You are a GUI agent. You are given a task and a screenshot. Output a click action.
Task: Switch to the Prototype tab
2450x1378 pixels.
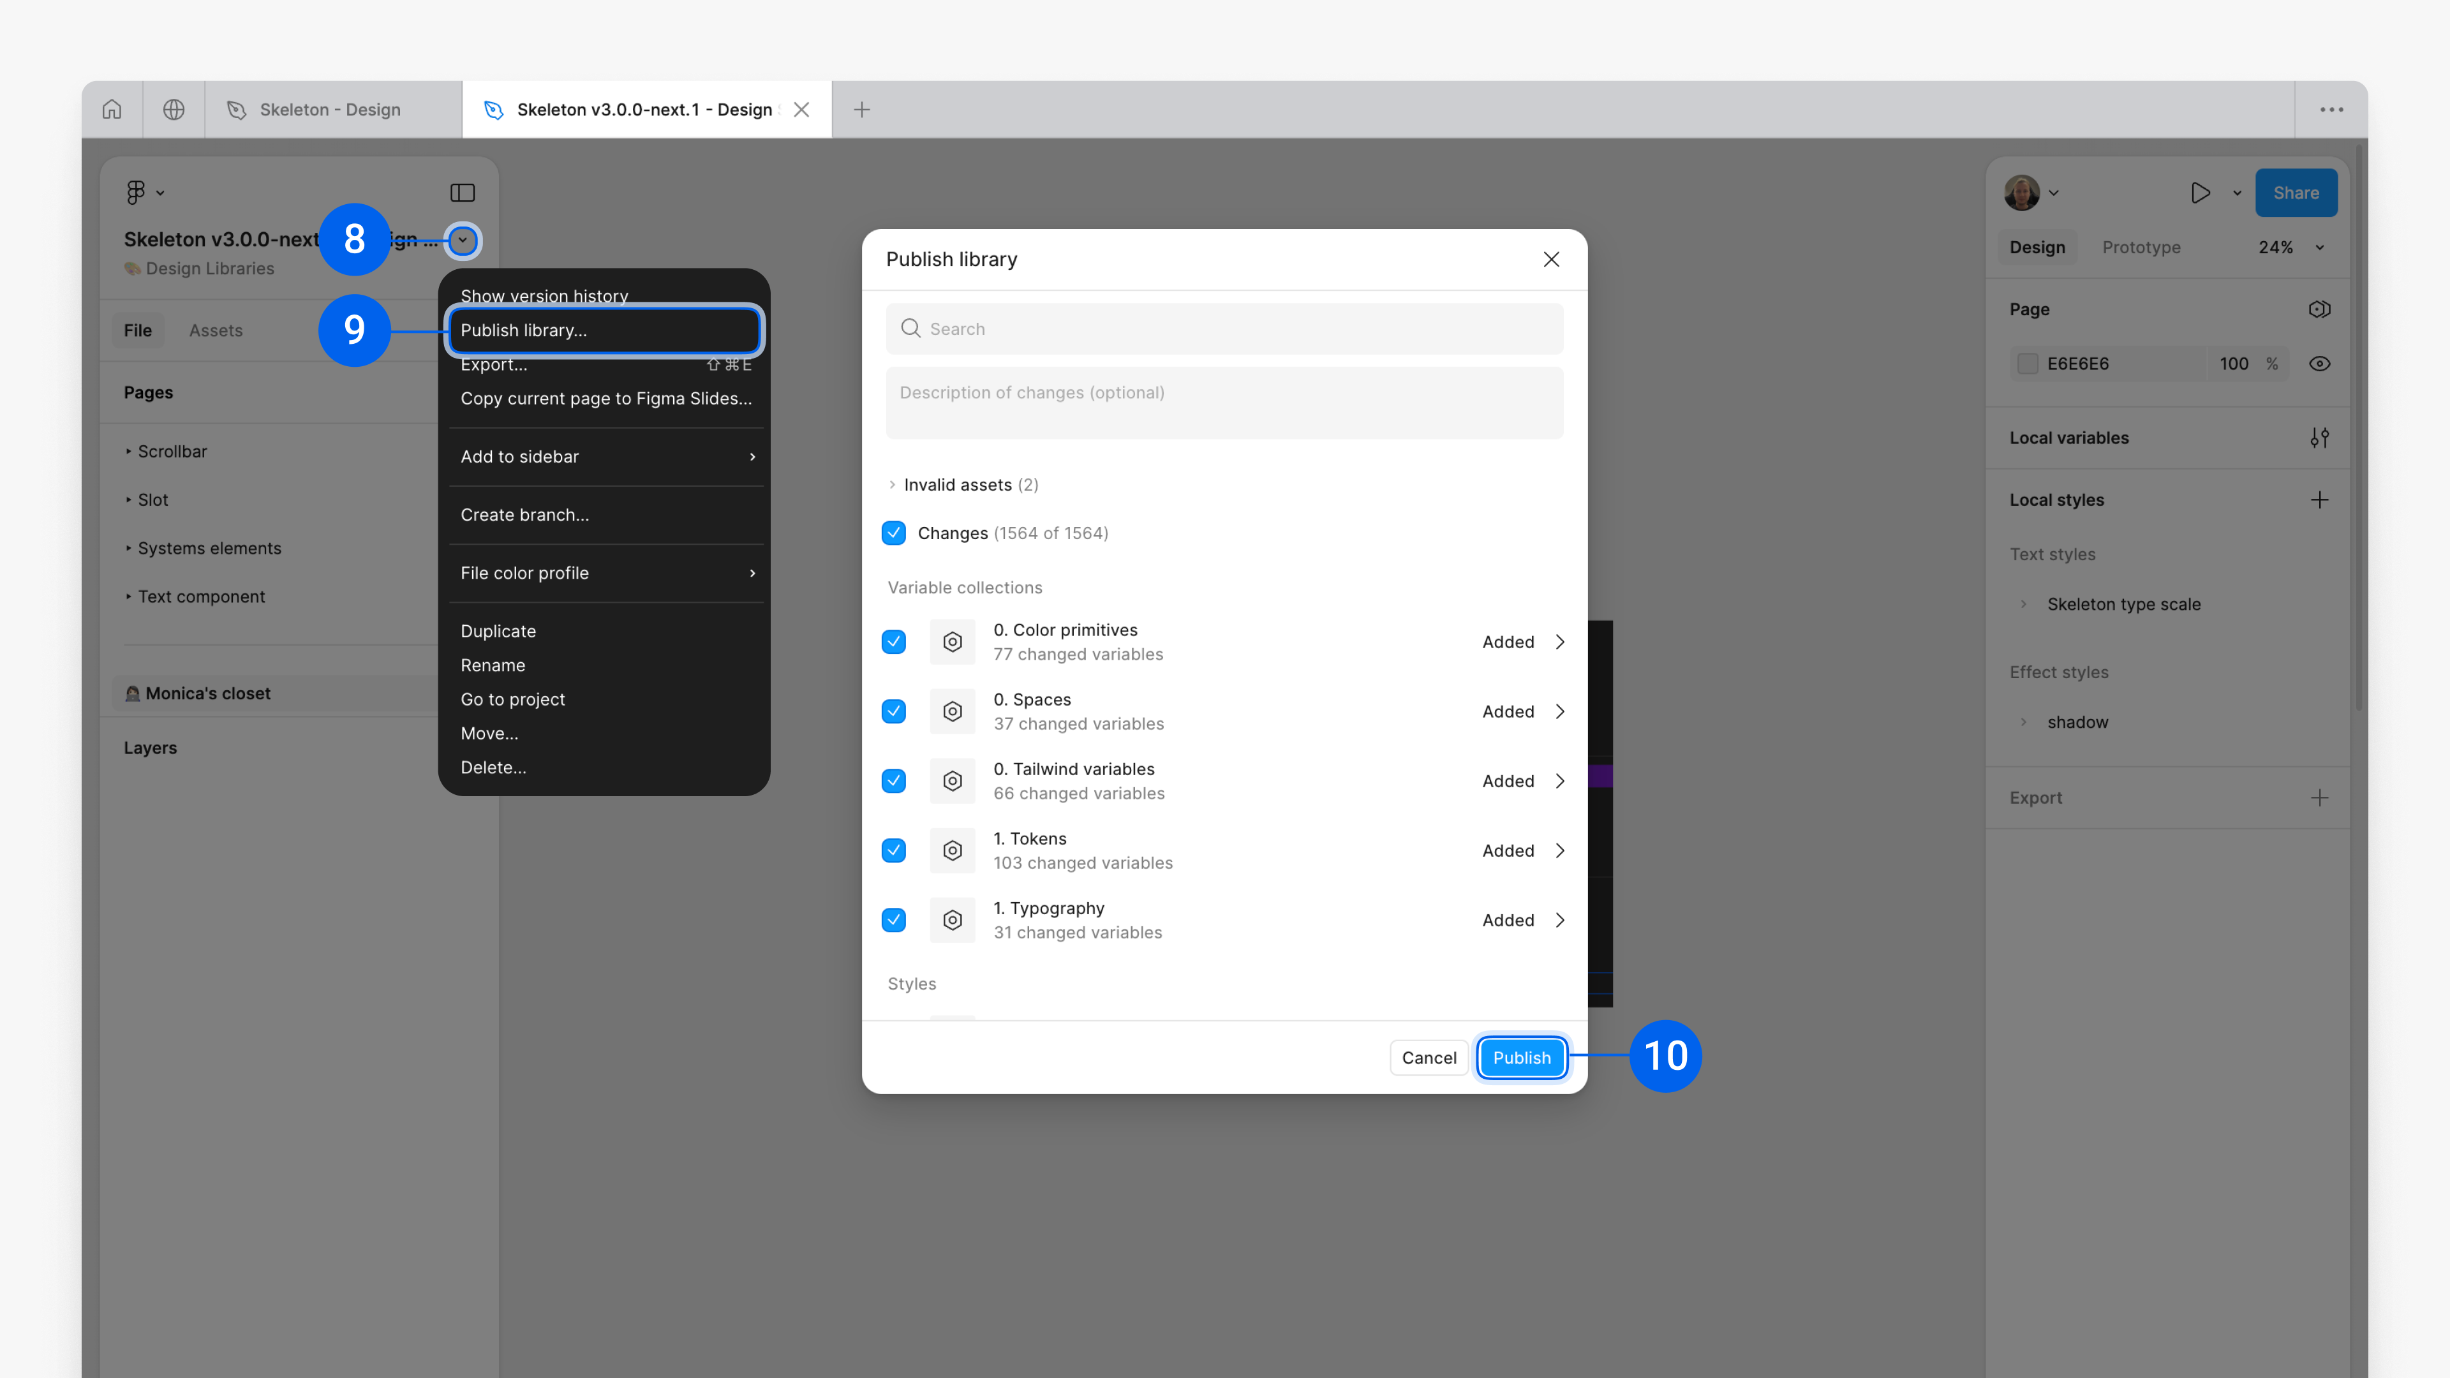click(2141, 248)
